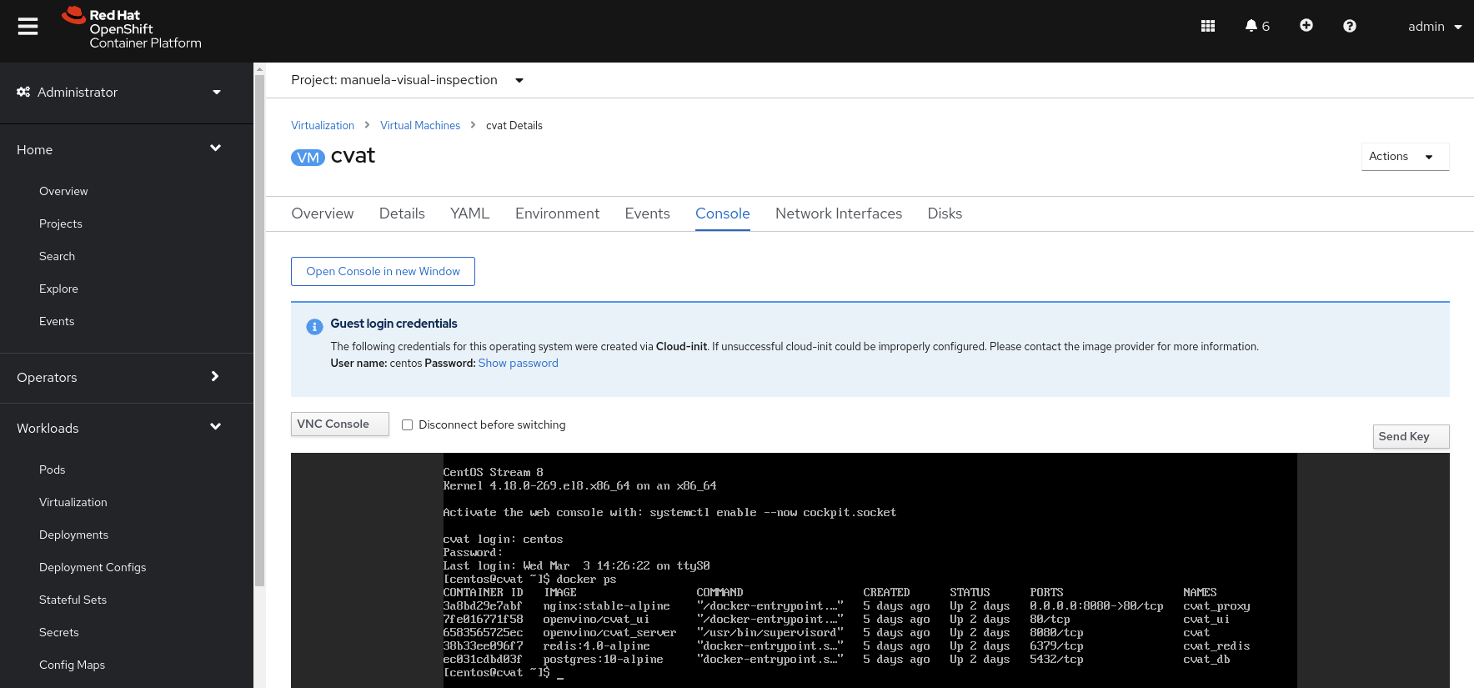Screen dimensions: 1474x688
Task: Click inside the VNC console terminal
Action: pyautogui.click(x=870, y=570)
